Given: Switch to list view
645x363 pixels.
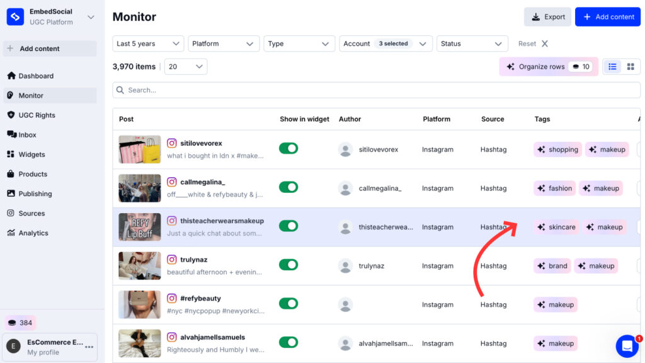Looking at the screenshot, I should (612, 67).
